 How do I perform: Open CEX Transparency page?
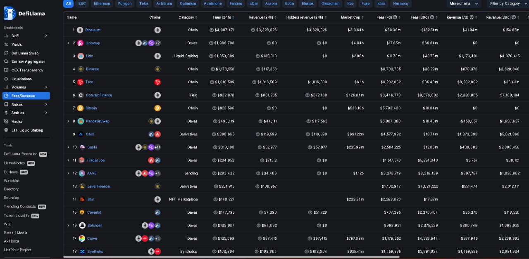[27, 70]
